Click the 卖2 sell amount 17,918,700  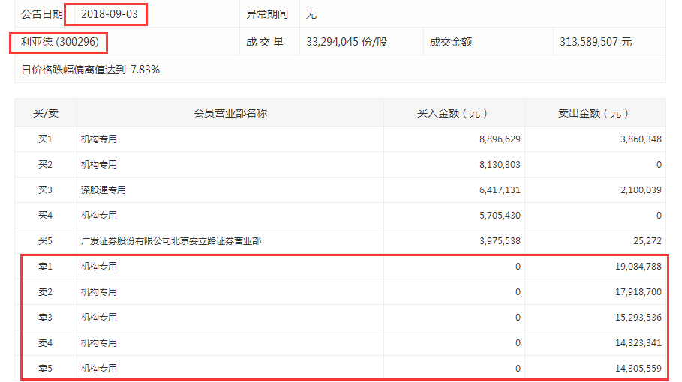(638, 291)
